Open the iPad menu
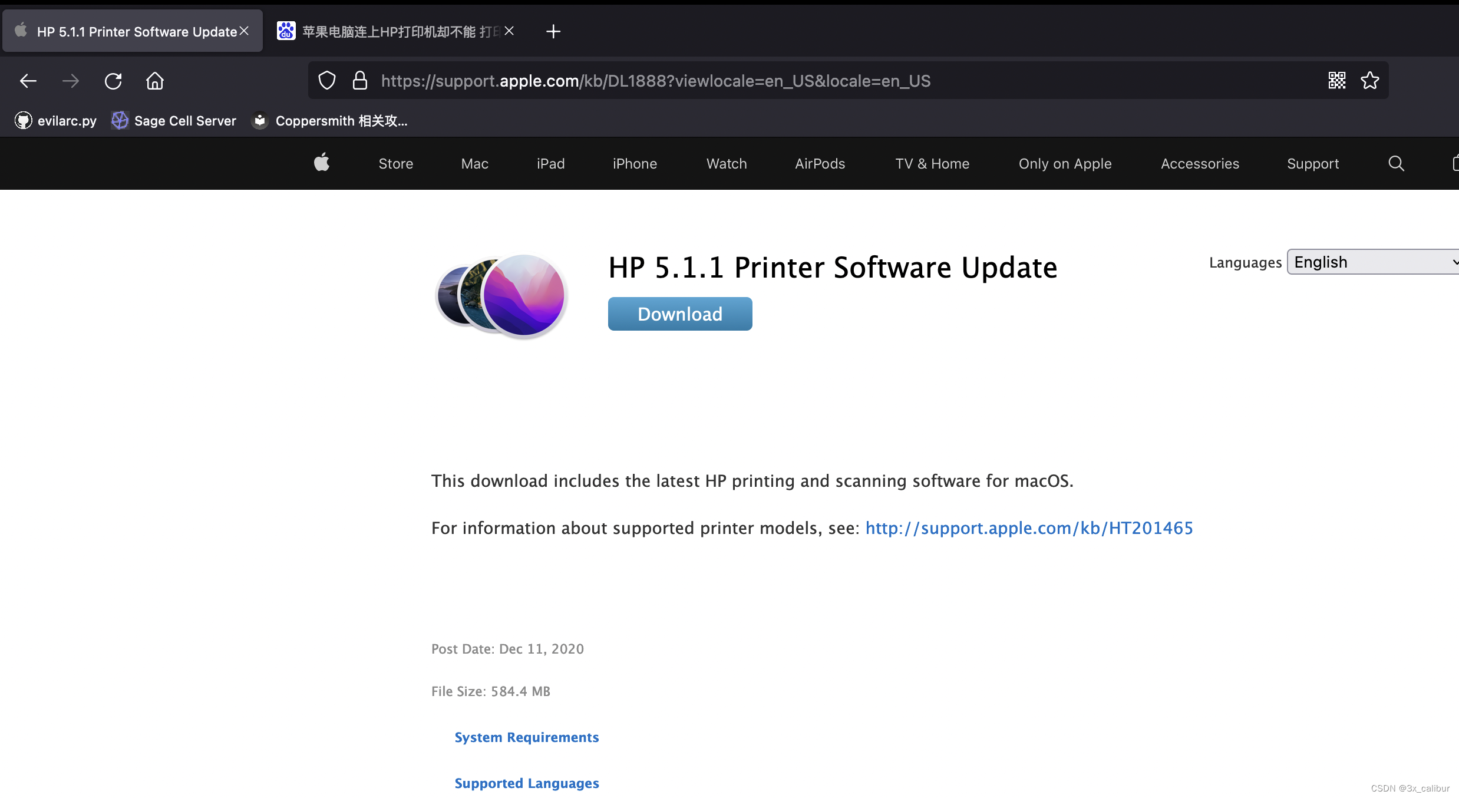Screen dimensions: 1459x798 tap(551, 164)
